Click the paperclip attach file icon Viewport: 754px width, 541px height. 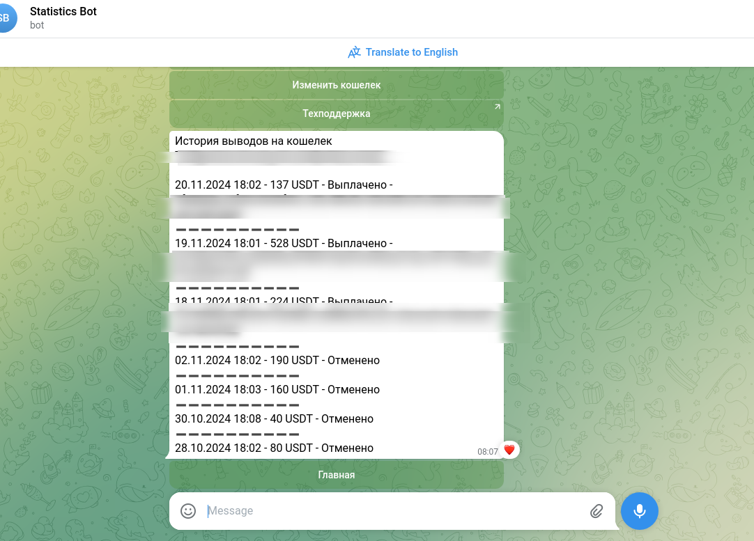click(x=597, y=511)
